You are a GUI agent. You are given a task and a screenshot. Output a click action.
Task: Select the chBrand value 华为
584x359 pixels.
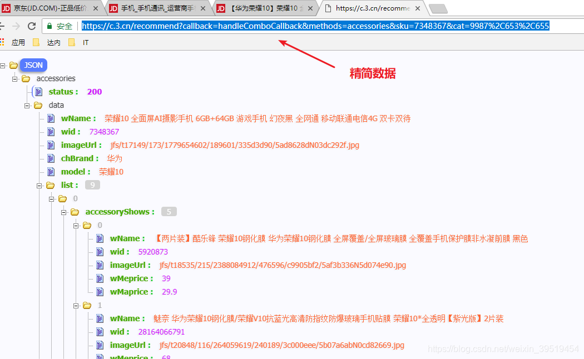coord(115,158)
